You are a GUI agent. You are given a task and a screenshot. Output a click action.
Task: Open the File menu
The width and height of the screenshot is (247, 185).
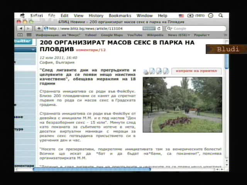(x=52, y=15)
